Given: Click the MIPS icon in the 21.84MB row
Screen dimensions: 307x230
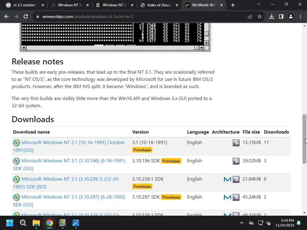Looking at the screenshot, I should coord(227,179).
